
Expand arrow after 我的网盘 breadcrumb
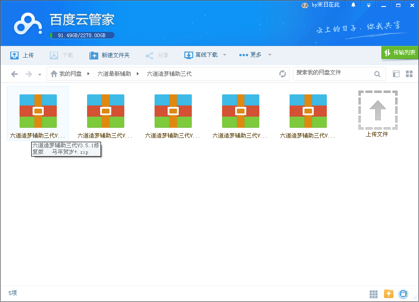coord(88,74)
